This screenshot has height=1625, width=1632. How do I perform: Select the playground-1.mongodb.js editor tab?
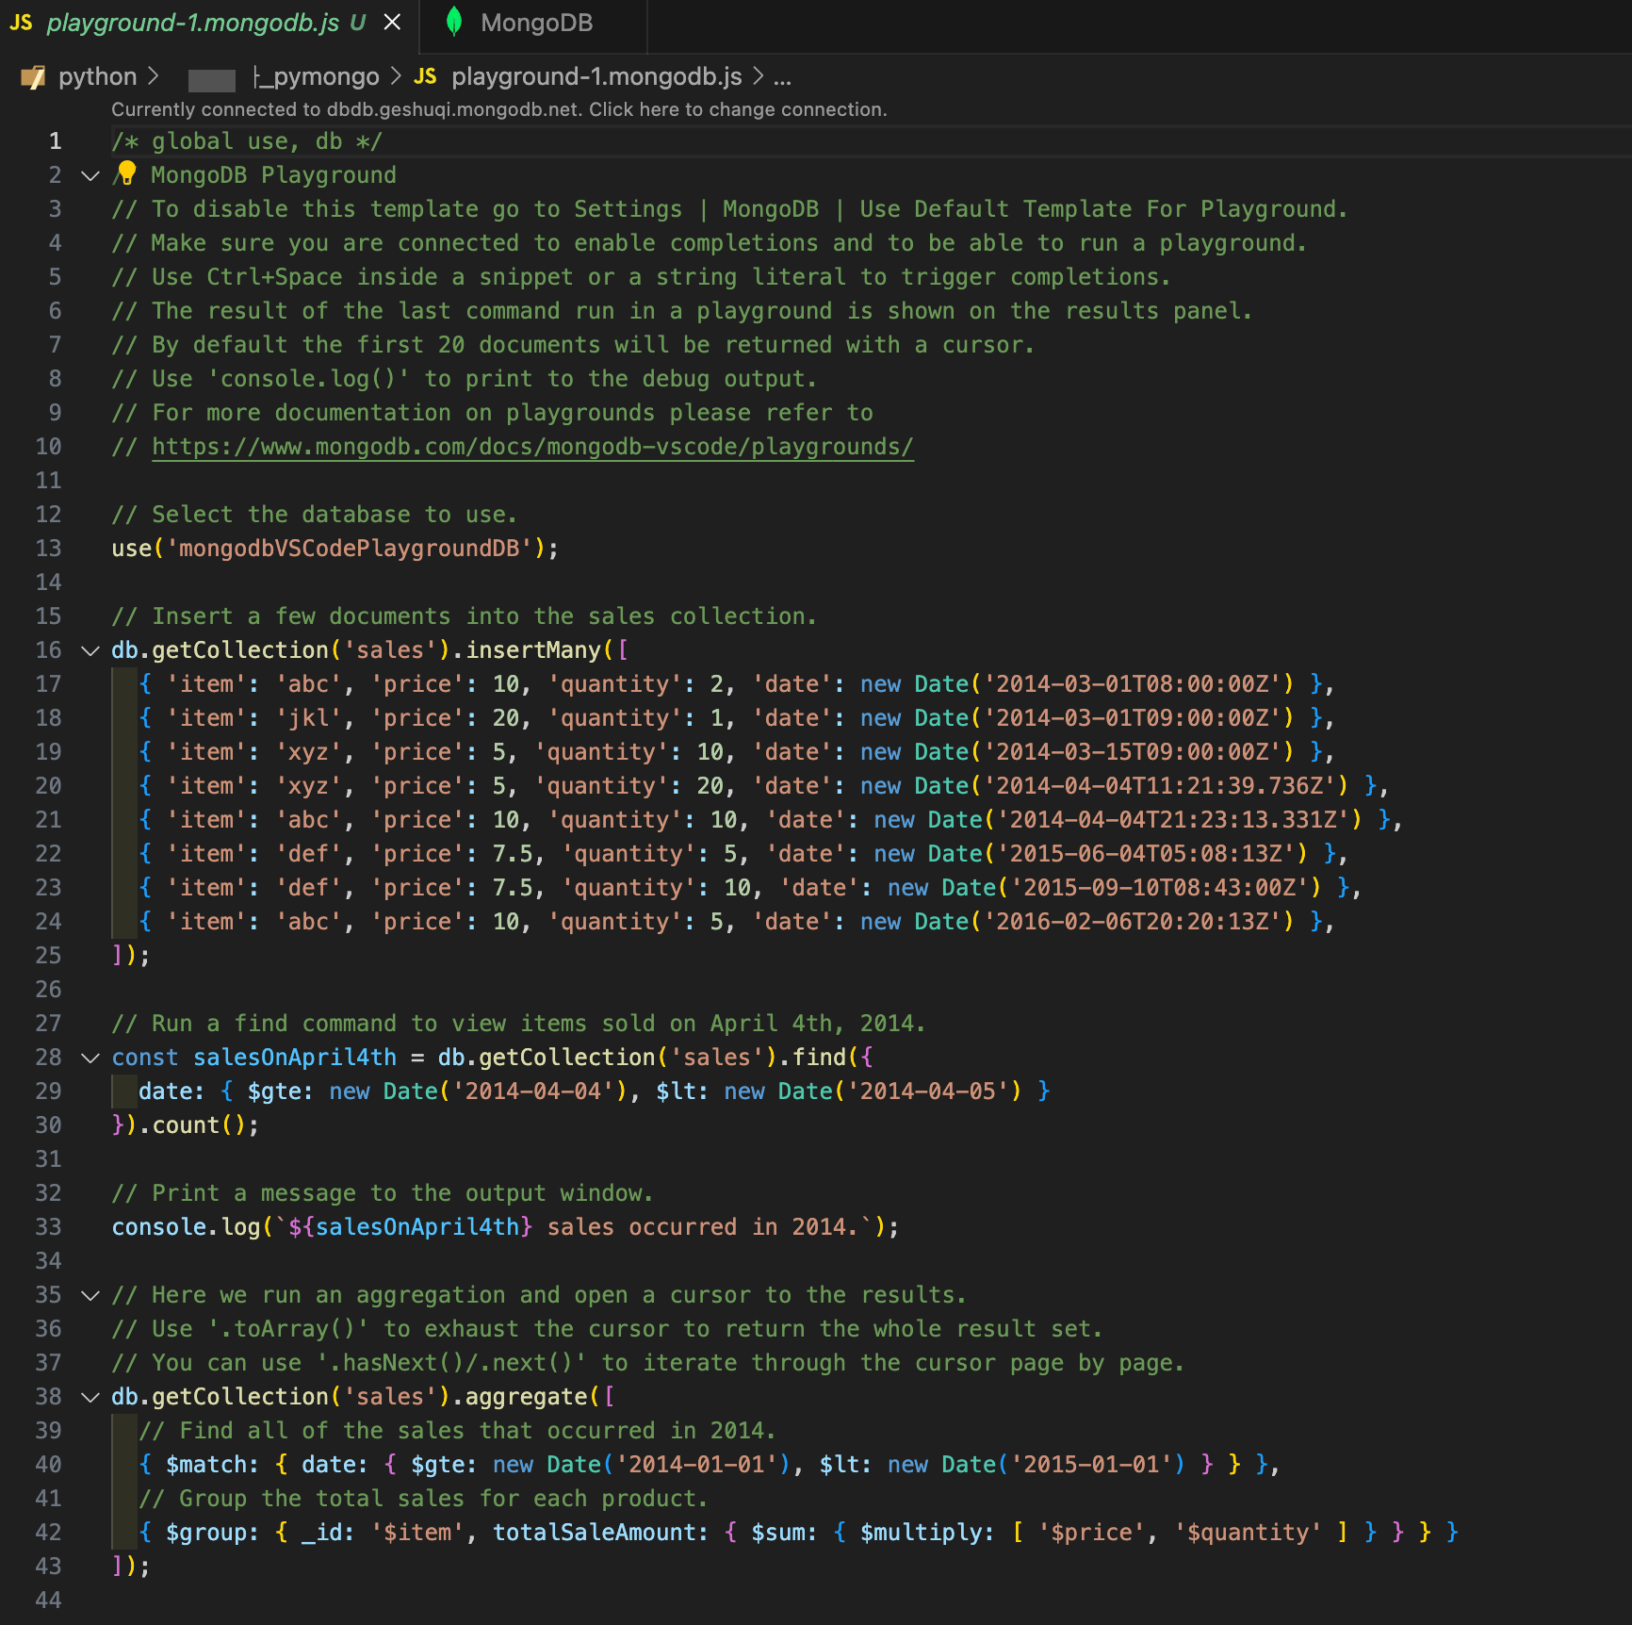point(210,23)
